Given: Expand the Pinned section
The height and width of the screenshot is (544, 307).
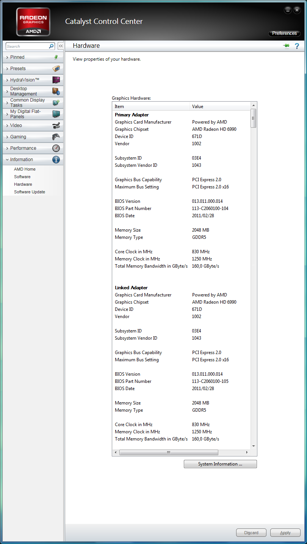Looking at the screenshot, I should click(x=33, y=57).
